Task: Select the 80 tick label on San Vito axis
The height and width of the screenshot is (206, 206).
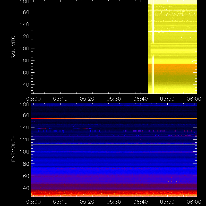Action: tap(26, 61)
